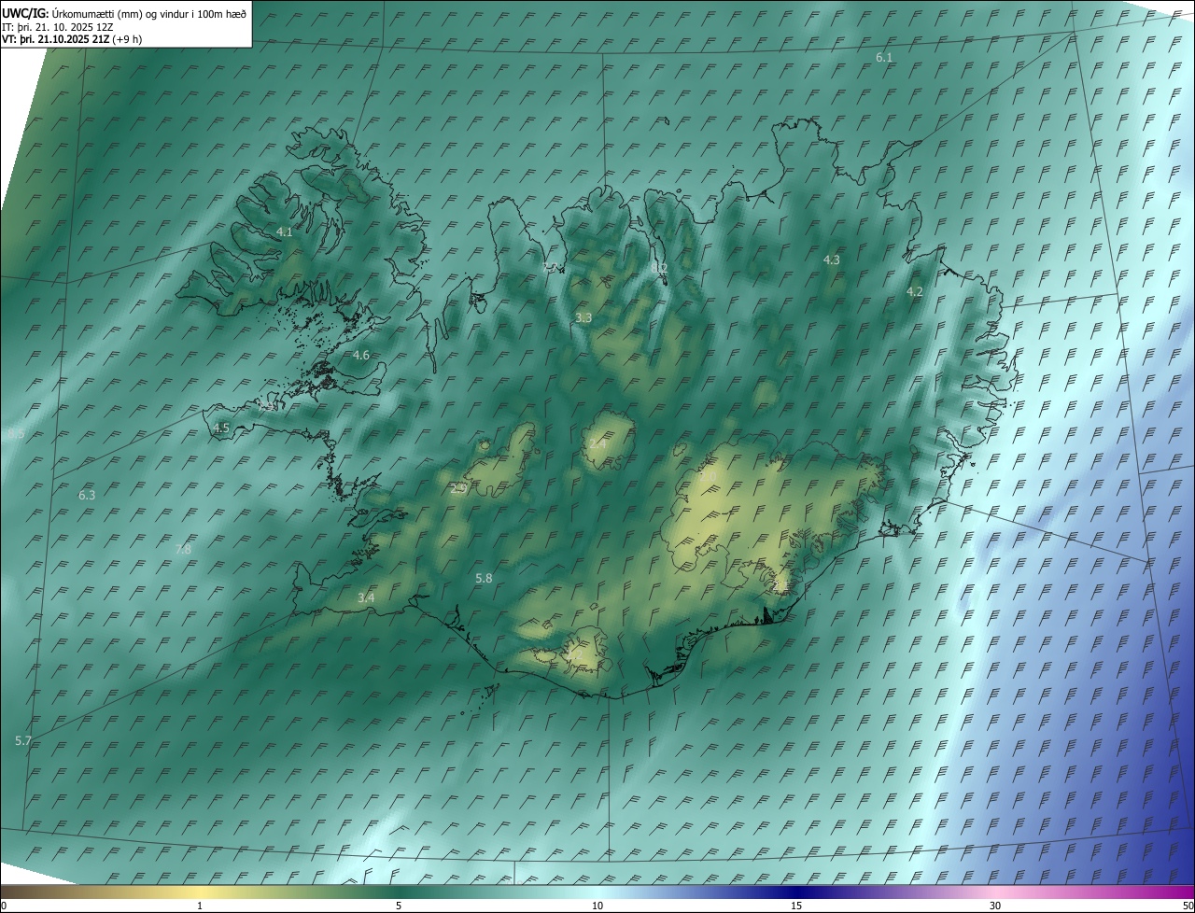Viewport: 1195px width, 913px height.
Task: Click the value label 4.3 on the map
Action: click(831, 260)
